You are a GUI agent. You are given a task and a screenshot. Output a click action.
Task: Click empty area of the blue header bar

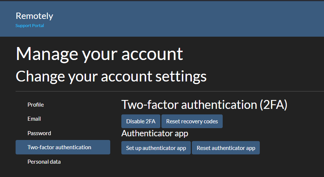186,19
